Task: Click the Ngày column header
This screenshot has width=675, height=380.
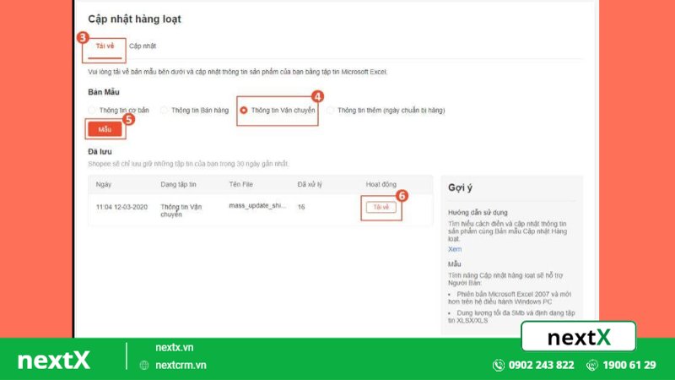Action: point(103,184)
